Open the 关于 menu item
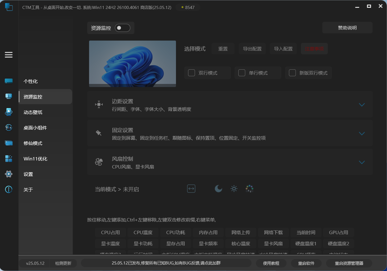Viewport: 387px width, 271px height. [x=45, y=190]
